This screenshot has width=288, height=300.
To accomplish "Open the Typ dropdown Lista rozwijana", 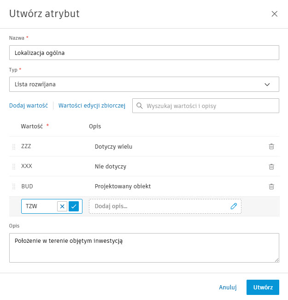I will coord(144,84).
